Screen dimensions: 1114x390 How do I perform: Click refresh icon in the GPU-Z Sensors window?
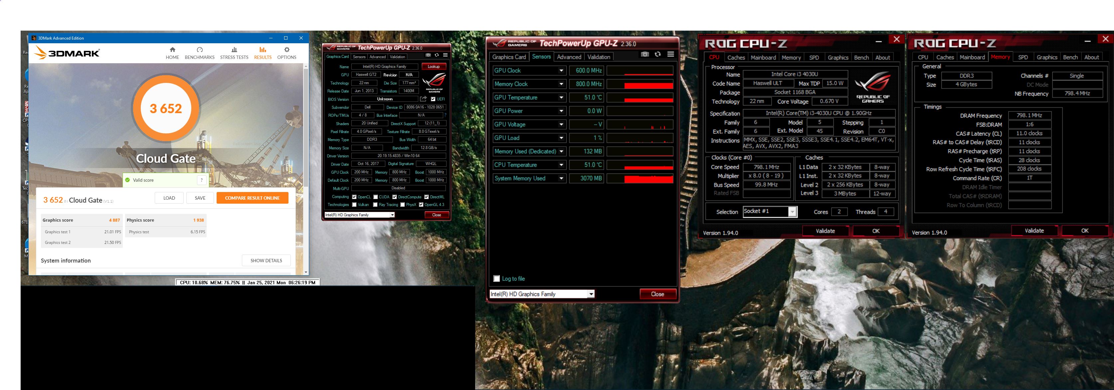pos(657,54)
